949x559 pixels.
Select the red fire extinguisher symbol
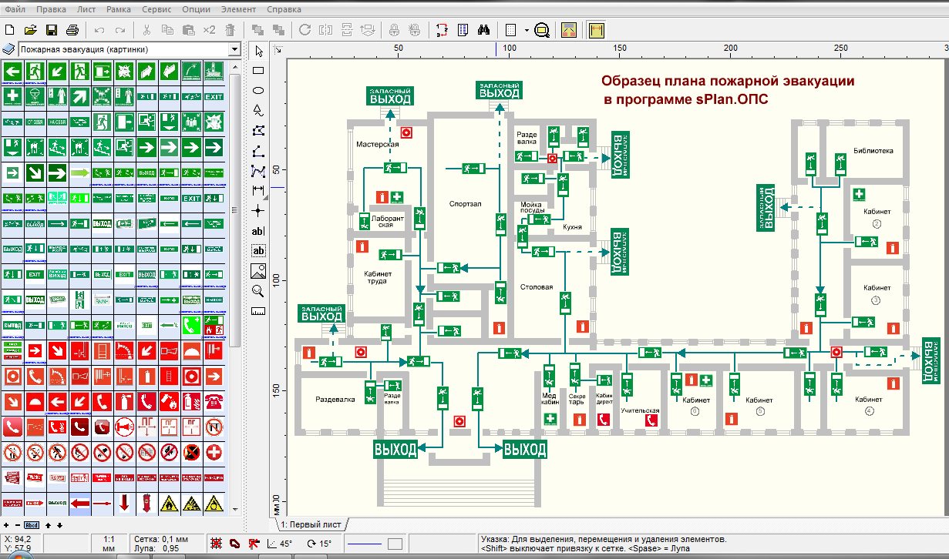click(x=123, y=402)
